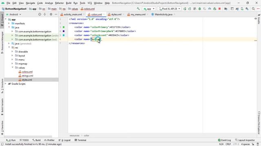Expand the manifests folder
The height and width of the screenshot is (146, 261).
pyautogui.click(x=9, y=24)
